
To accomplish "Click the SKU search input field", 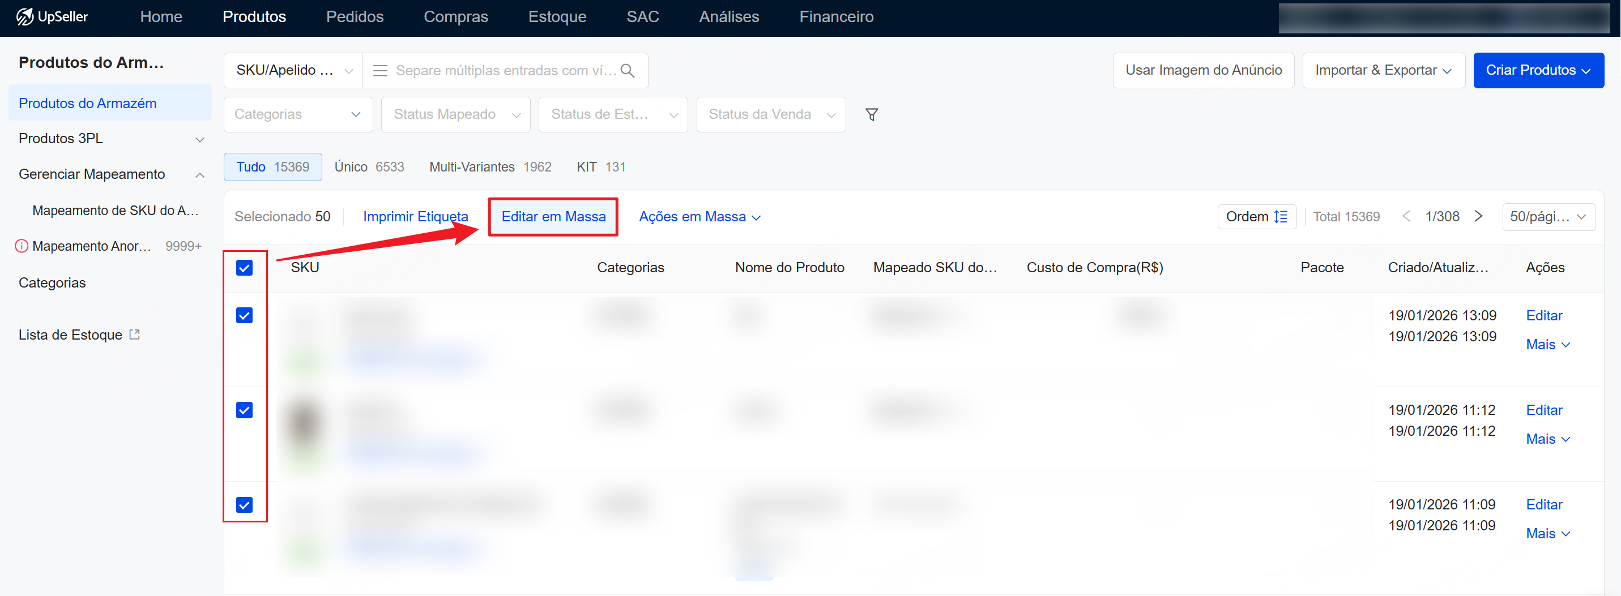I will pyautogui.click(x=505, y=71).
